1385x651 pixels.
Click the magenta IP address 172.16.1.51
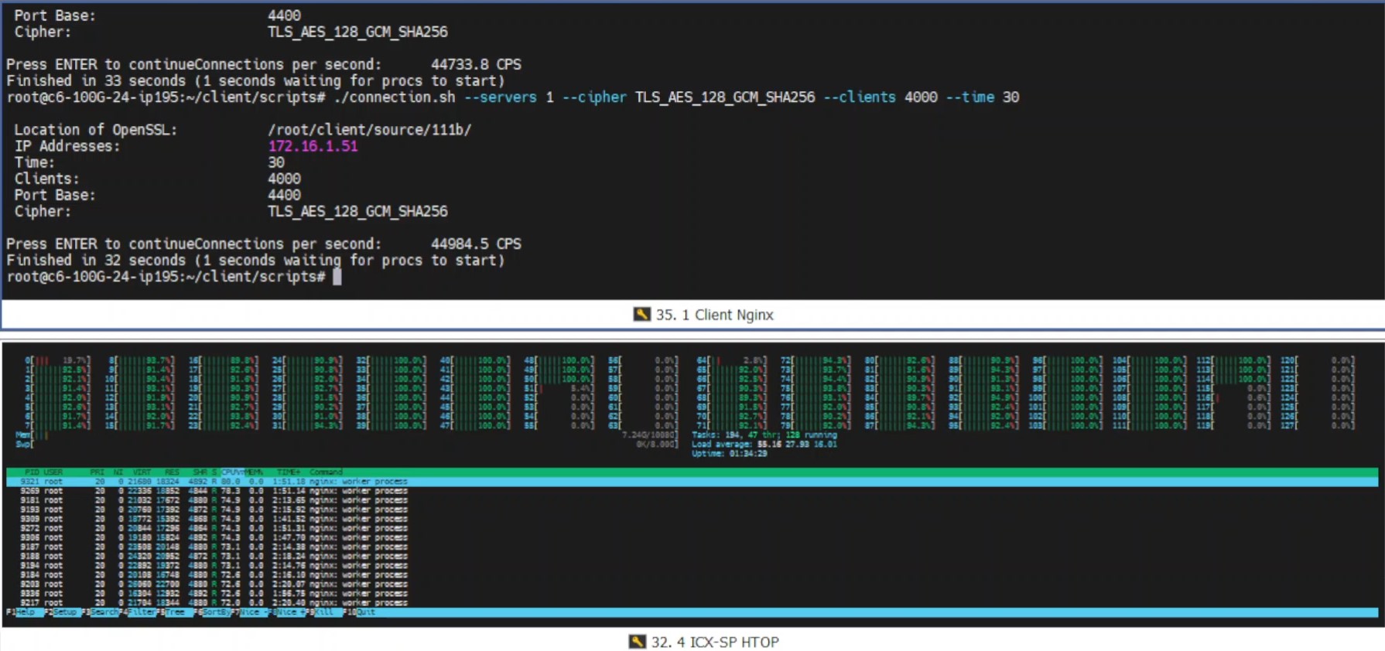coord(313,146)
